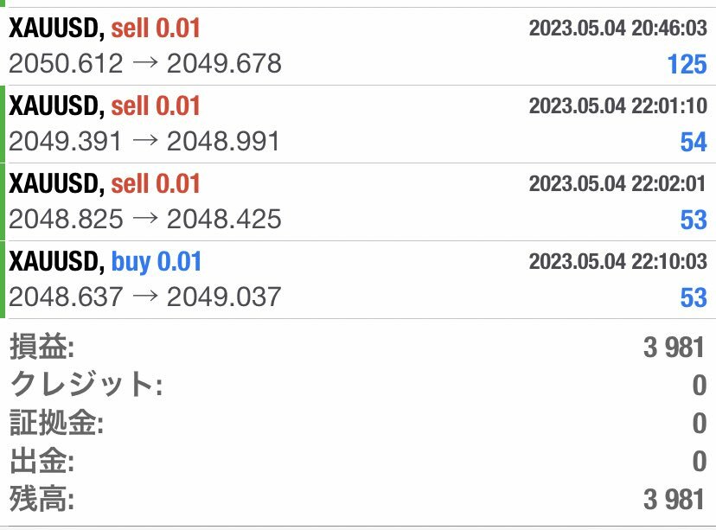Image resolution: width=716 pixels, height=530 pixels.
Task: Tap the 残高 label
Action: click(42, 500)
